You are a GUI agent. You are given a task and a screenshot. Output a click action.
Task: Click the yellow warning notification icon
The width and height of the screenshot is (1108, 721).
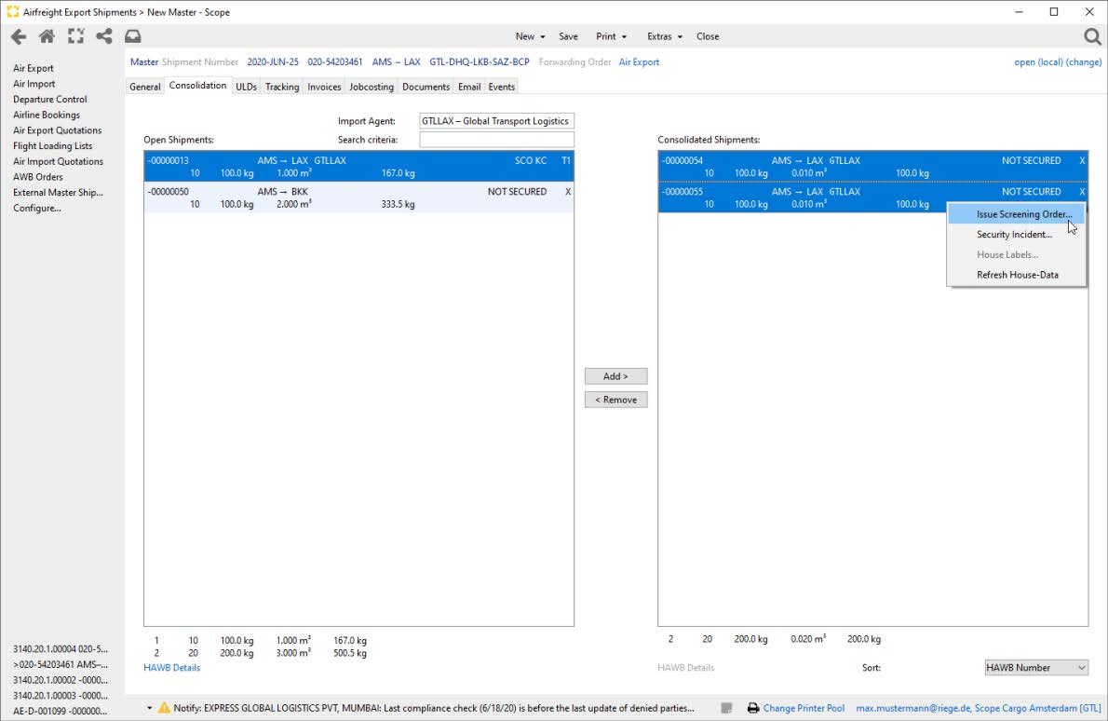click(165, 708)
